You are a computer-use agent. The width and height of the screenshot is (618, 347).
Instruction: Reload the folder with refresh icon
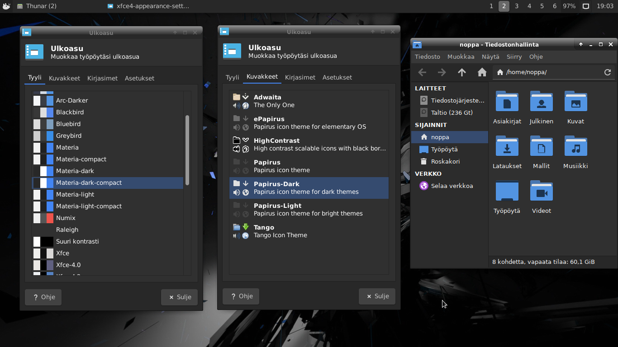point(608,72)
